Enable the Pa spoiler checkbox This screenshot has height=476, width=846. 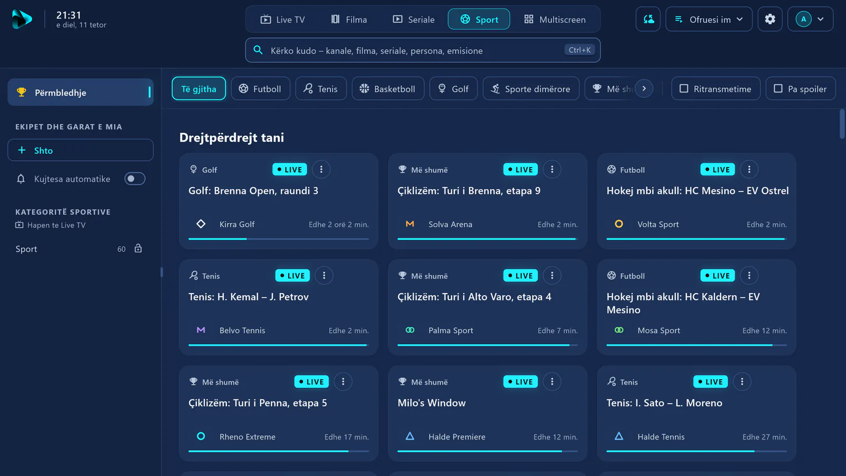tap(801, 89)
